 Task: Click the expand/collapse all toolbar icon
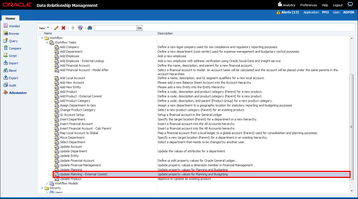(x=73, y=28)
